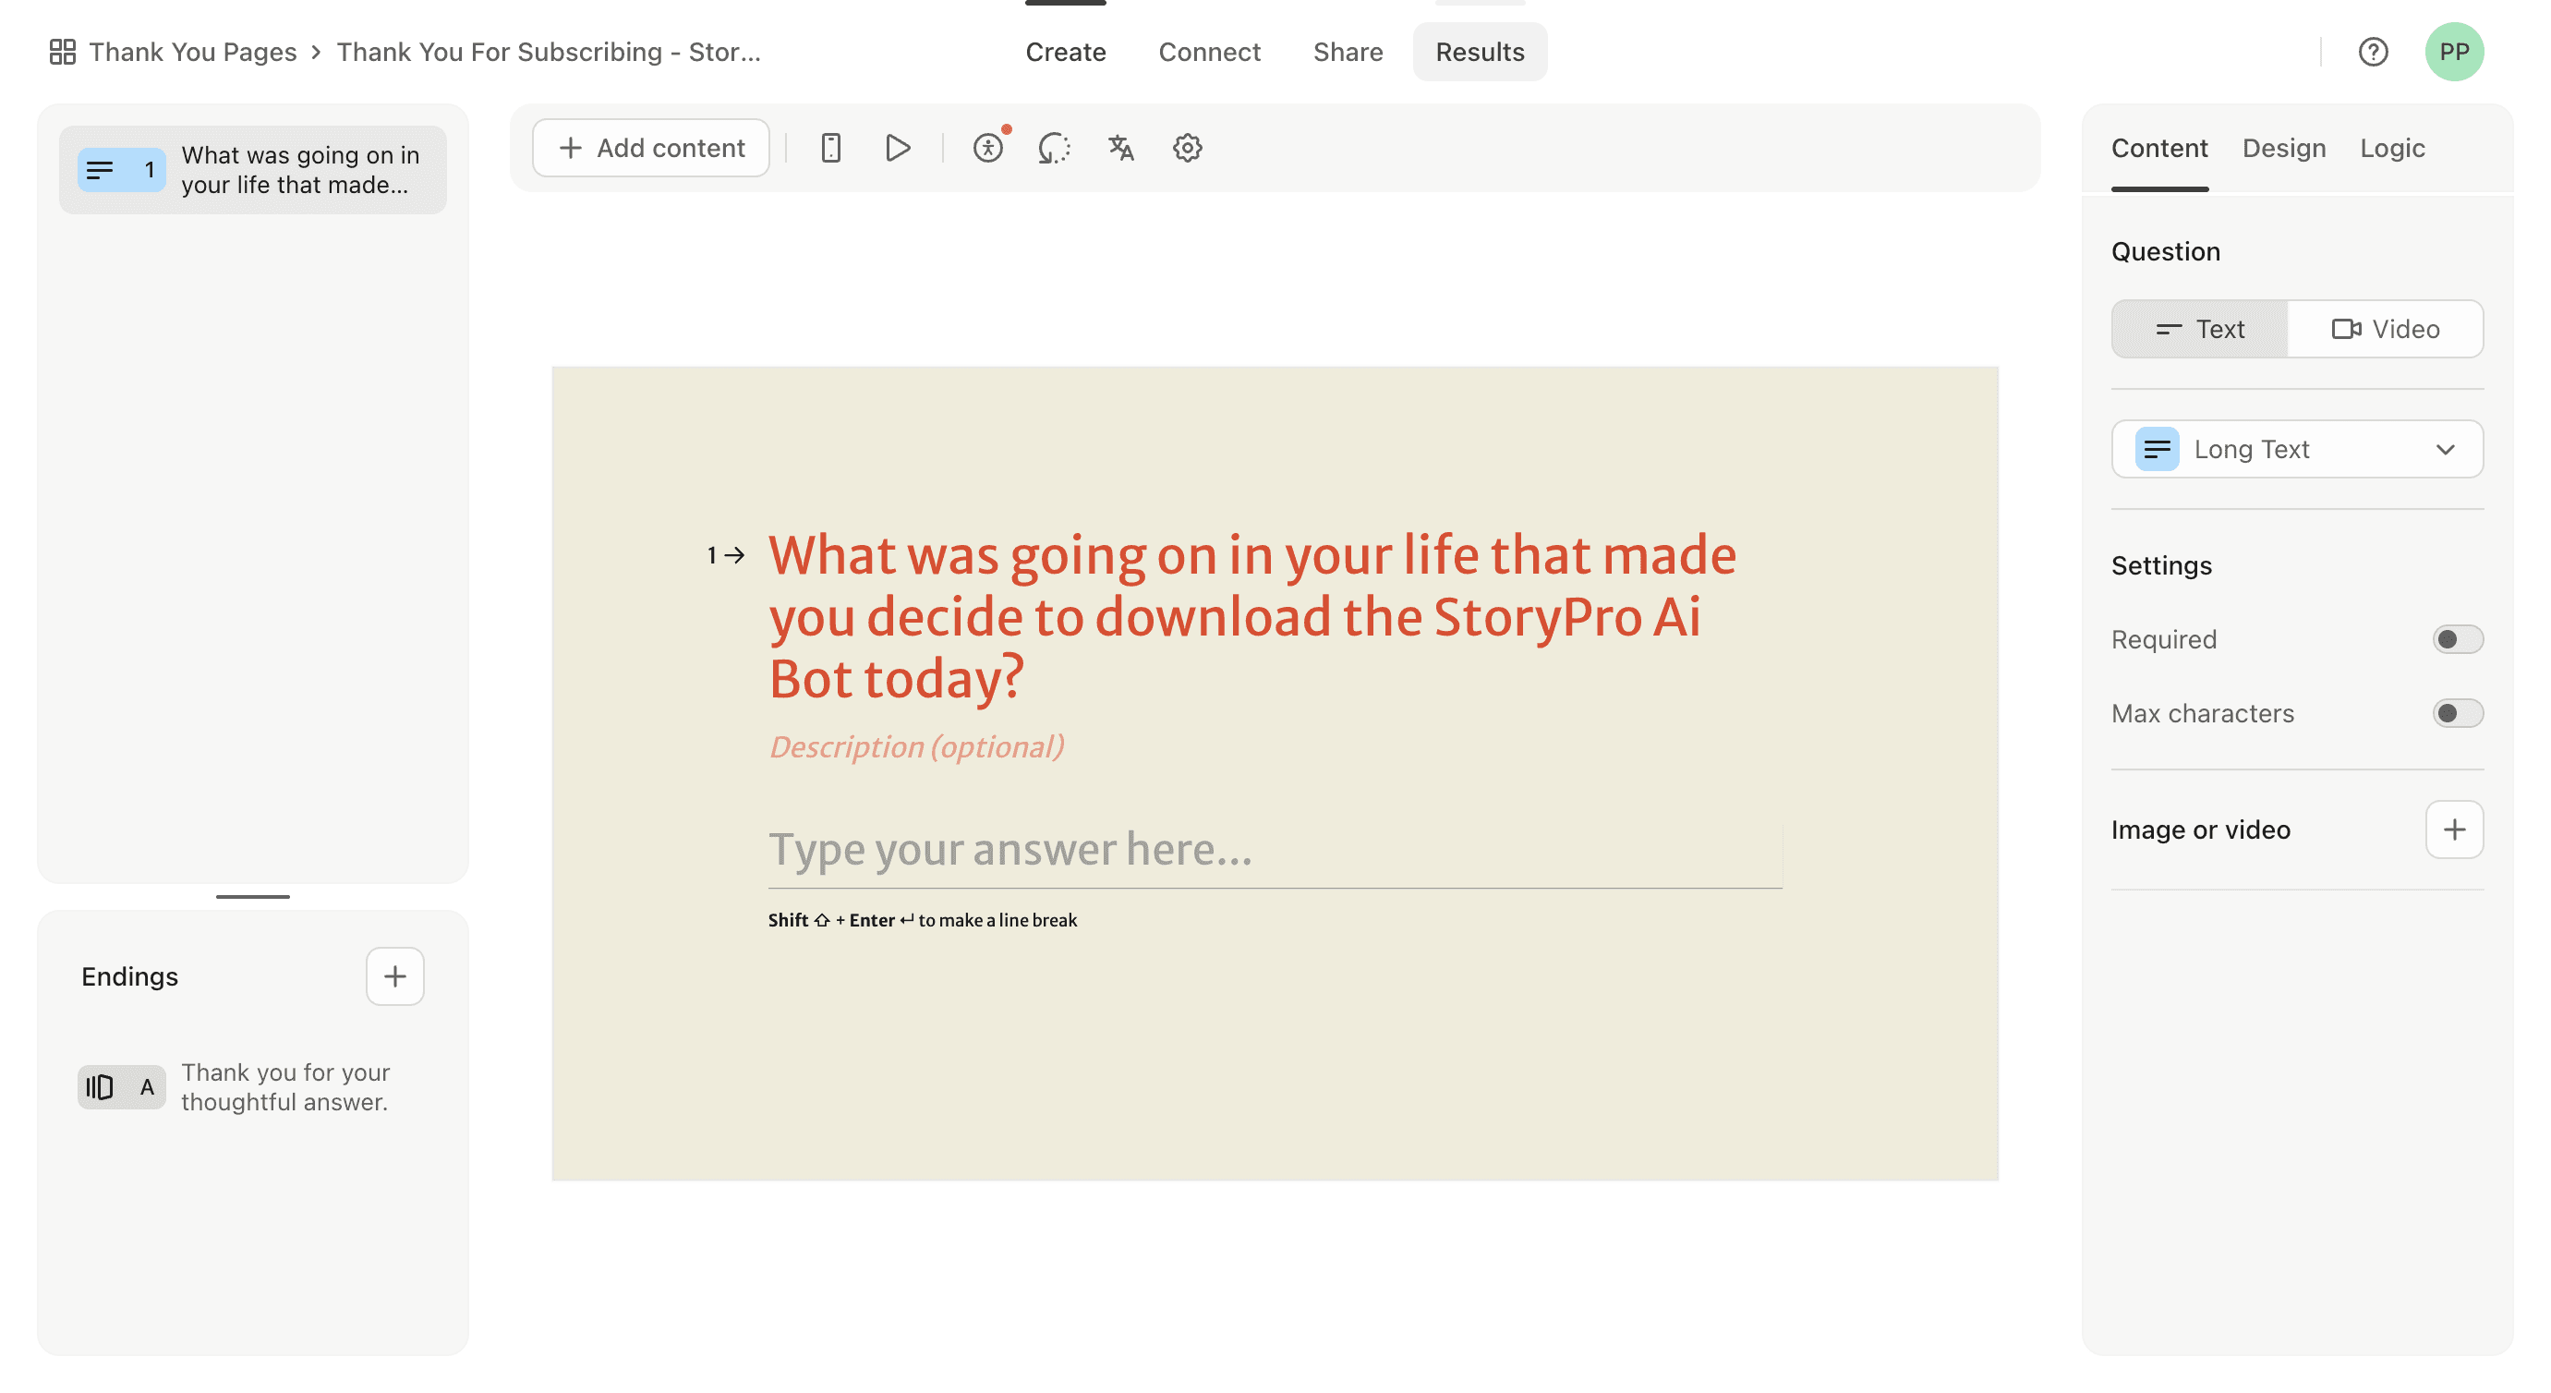
Task: Click the Endings heading
Action: (x=129, y=975)
